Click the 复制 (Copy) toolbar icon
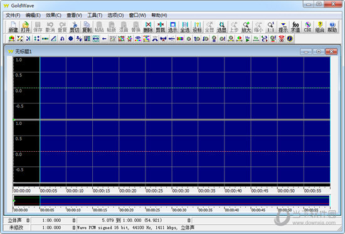The height and width of the screenshot is (234, 345). click(x=87, y=27)
